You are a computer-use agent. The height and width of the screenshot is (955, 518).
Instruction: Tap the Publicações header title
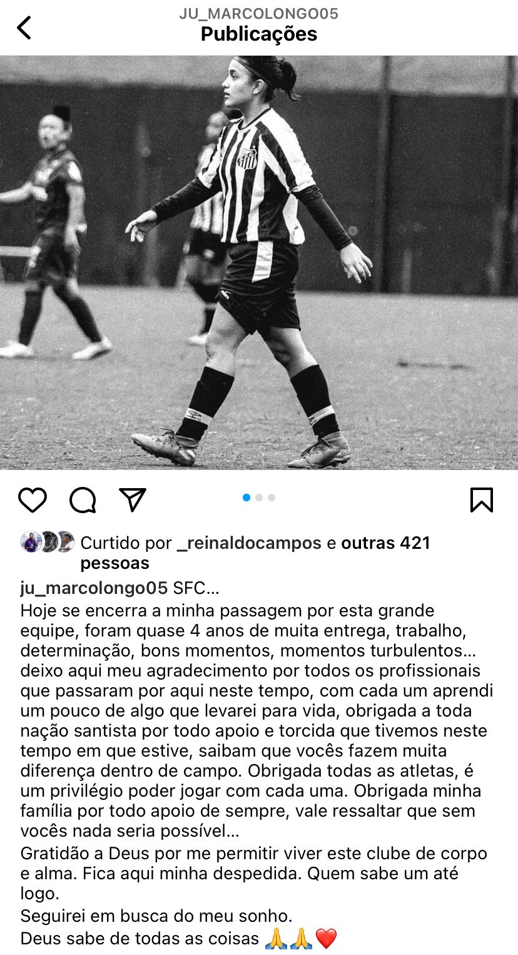click(x=259, y=34)
